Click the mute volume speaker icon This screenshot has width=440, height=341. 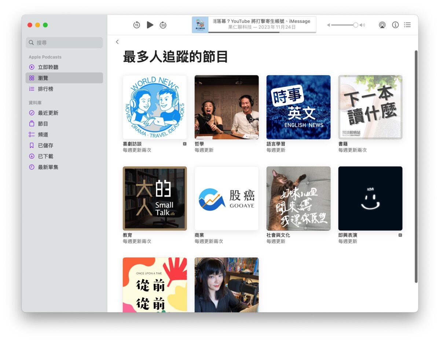coord(329,25)
